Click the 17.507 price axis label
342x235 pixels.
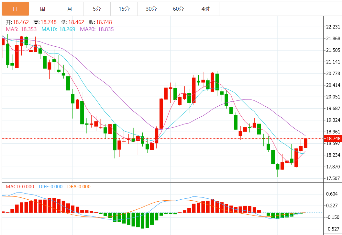pyautogui.click(x=333, y=178)
